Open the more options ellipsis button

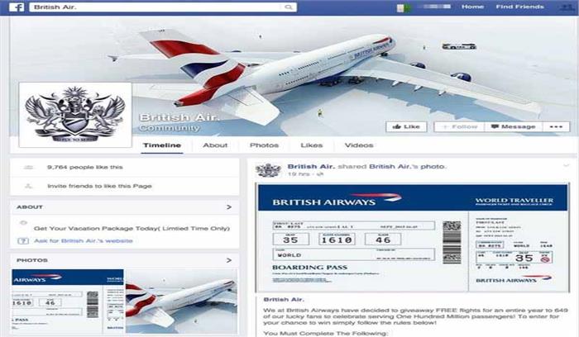[556, 126]
